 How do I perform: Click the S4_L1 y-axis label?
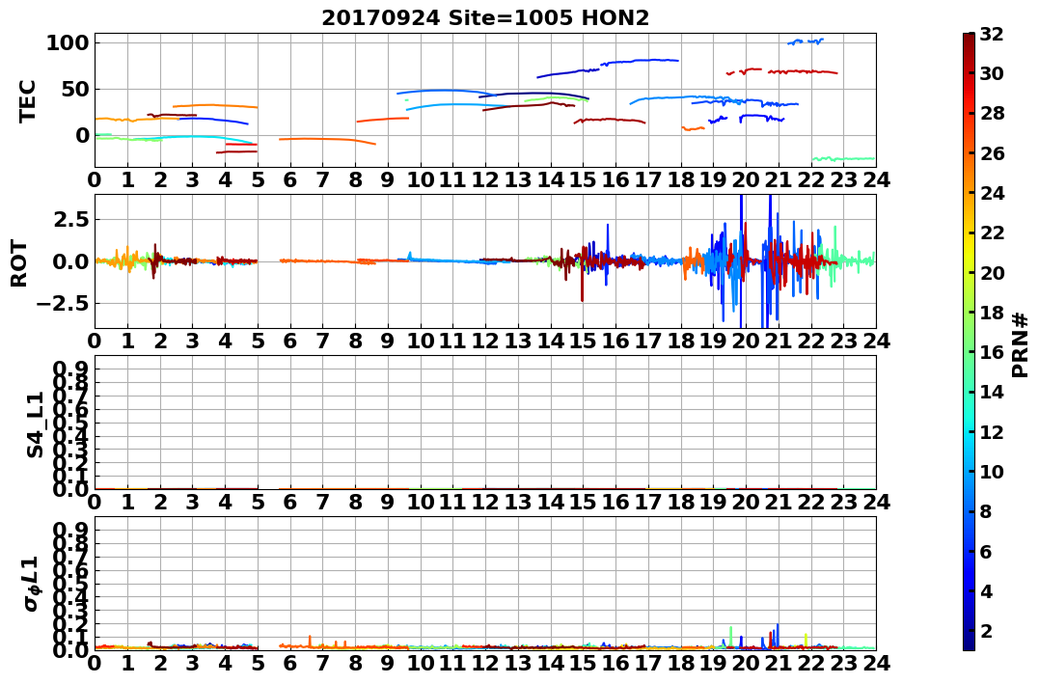[x=35, y=424]
